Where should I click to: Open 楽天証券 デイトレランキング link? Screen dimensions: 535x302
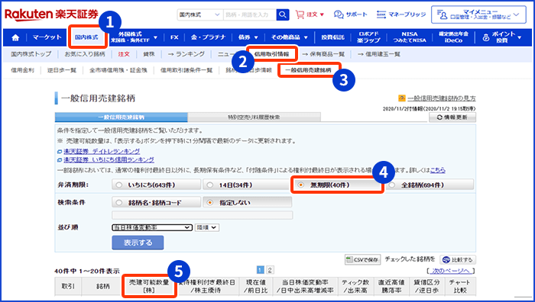[102, 151]
